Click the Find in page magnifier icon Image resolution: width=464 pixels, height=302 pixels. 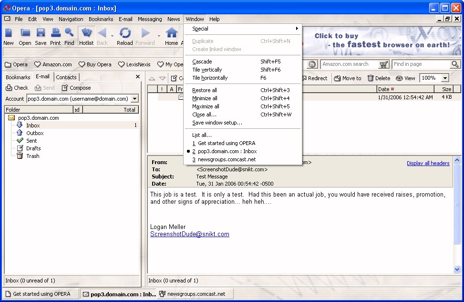click(x=455, y=64)
